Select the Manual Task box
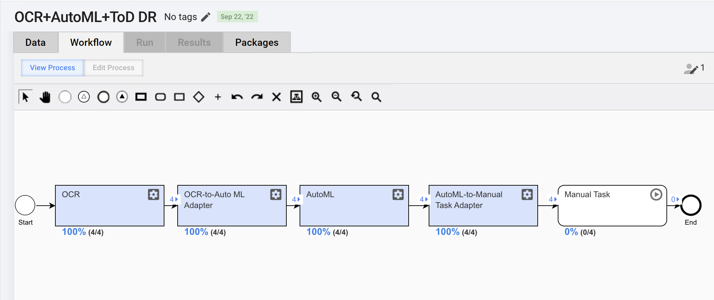The height and width of the screenshot is (300, 714). point(612,206)
